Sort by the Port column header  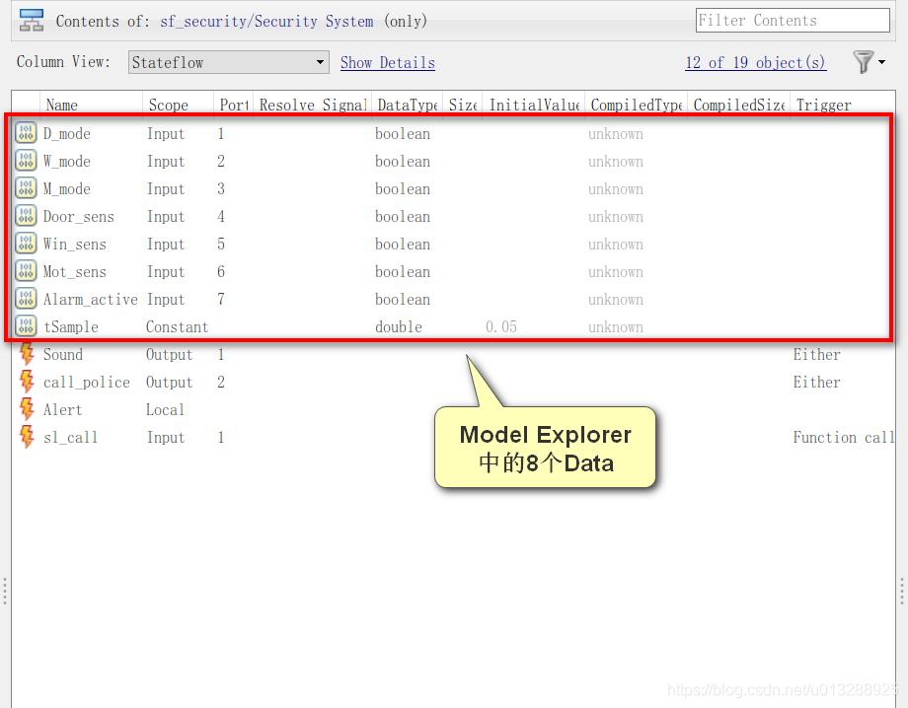click(x=233, y=105)
